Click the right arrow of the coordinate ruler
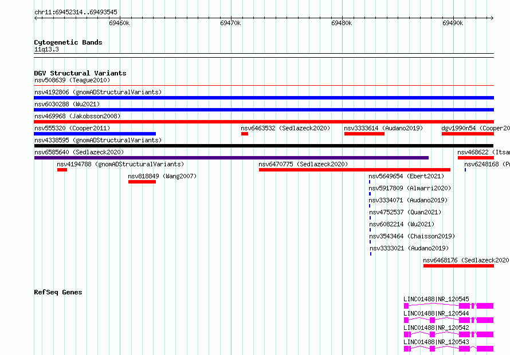Screen dimensions: 510x355 click(492, 18)
